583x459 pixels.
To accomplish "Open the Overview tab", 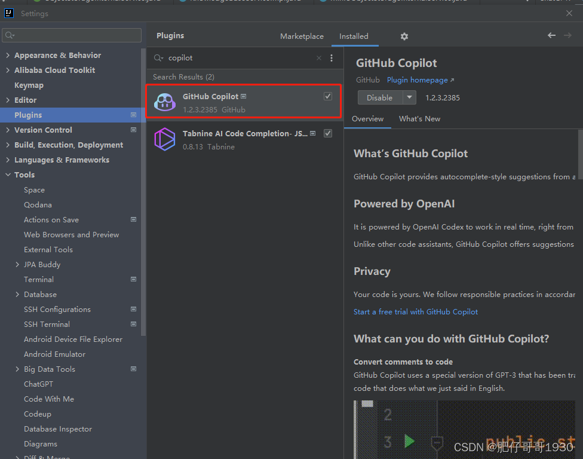I will click(368, 119).
